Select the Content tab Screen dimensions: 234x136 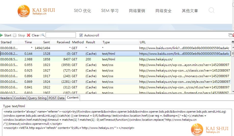coord(73,98)
